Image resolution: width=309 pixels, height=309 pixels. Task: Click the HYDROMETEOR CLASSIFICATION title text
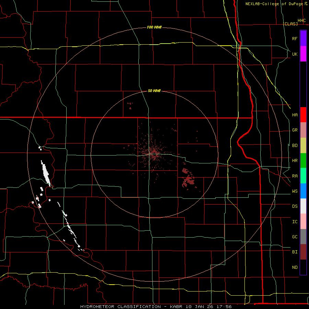[x=121, y=307]
